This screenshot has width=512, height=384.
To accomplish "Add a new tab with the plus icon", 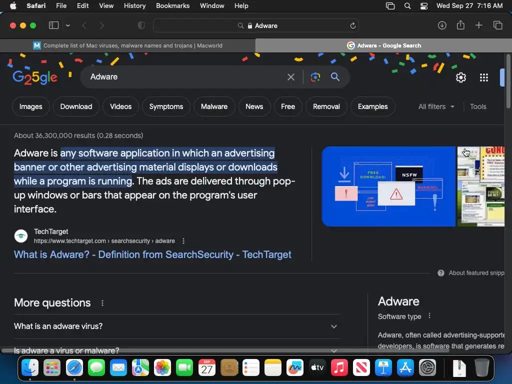I will (478, 25).
